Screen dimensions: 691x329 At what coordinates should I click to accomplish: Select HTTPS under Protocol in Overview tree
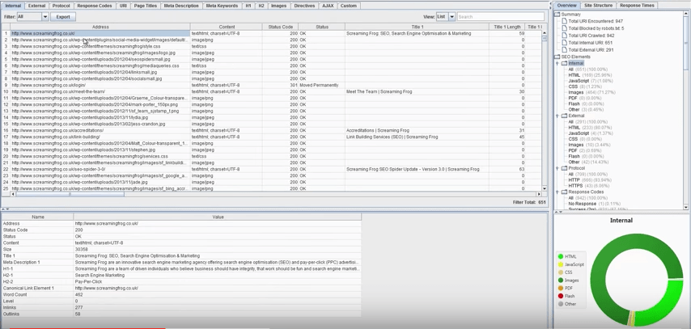(x=587, y=186)
